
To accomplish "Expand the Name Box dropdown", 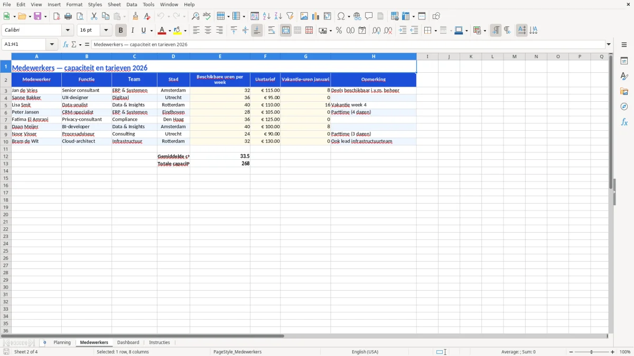I will 52,44.
